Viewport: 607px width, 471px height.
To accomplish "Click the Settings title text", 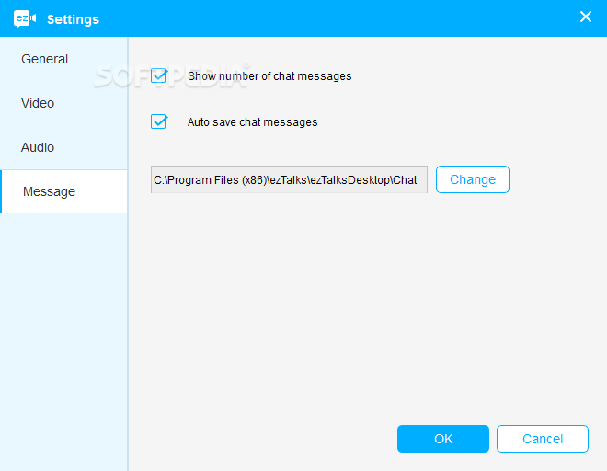I will [73, 19].
